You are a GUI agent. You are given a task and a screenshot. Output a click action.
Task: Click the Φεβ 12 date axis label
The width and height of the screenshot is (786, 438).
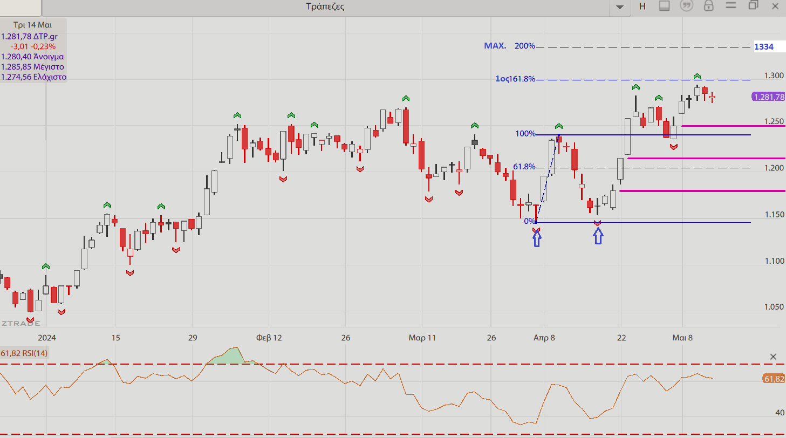[269, 338]
